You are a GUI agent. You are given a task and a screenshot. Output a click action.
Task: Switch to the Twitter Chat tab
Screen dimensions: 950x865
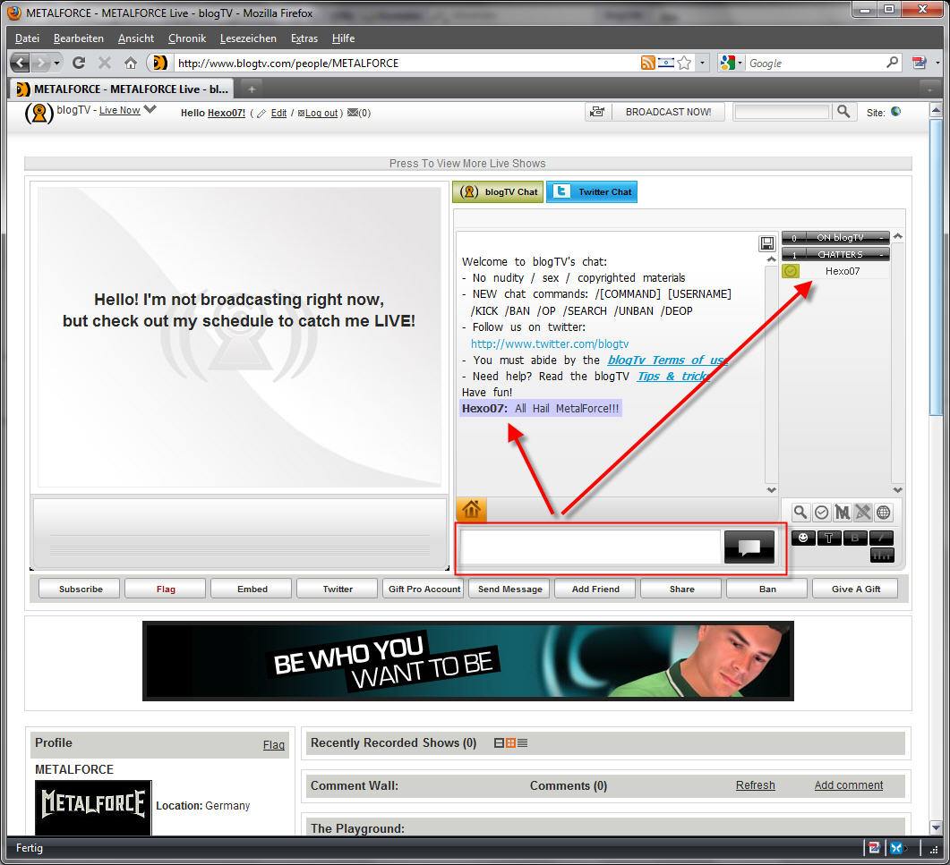coord(592,191)
